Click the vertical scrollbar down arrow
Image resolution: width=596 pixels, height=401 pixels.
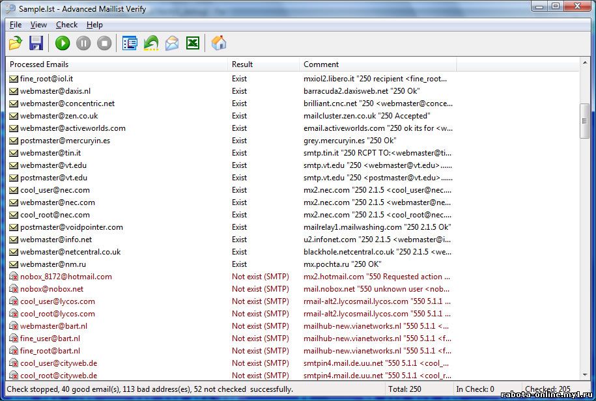585,376
